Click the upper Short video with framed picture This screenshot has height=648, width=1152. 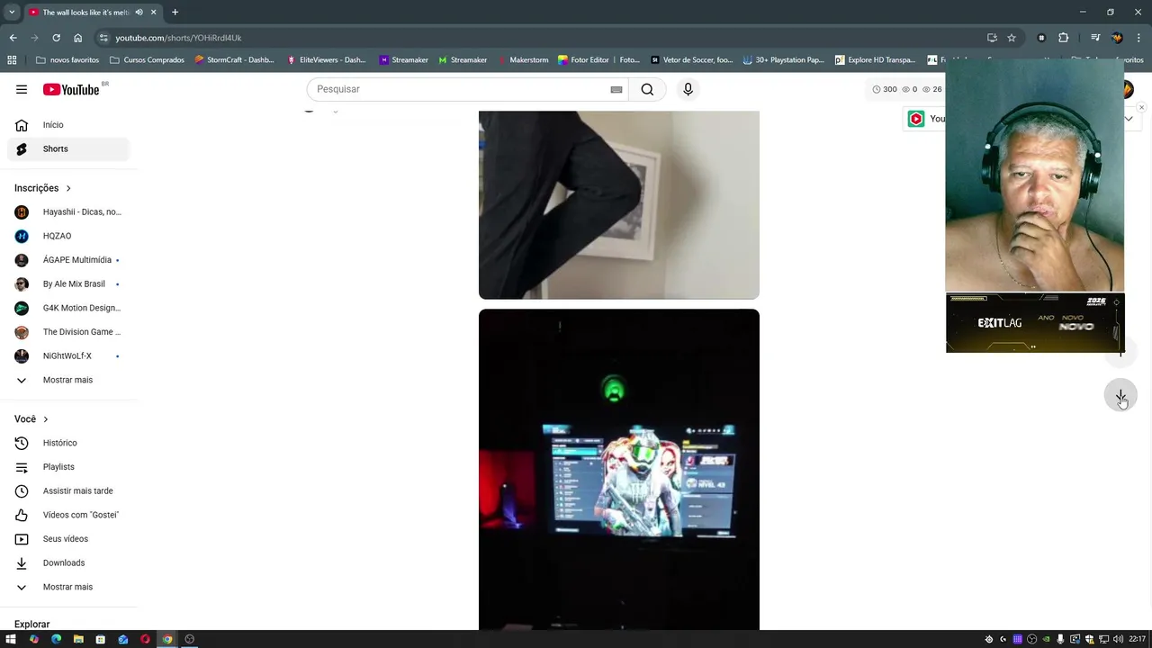[619, 204]
